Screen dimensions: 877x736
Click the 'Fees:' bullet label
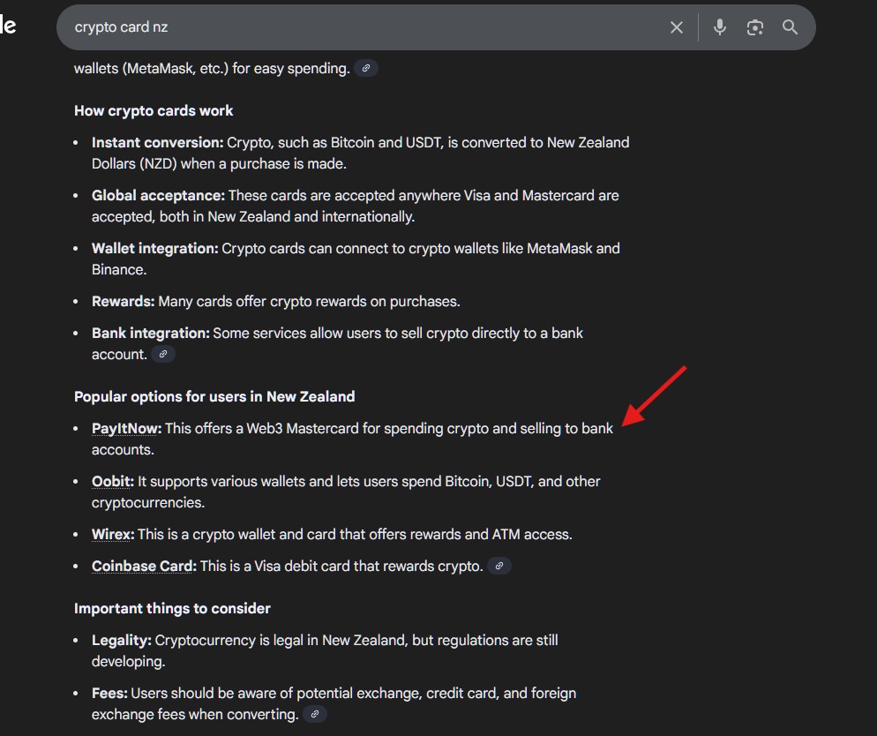[109, 694]
